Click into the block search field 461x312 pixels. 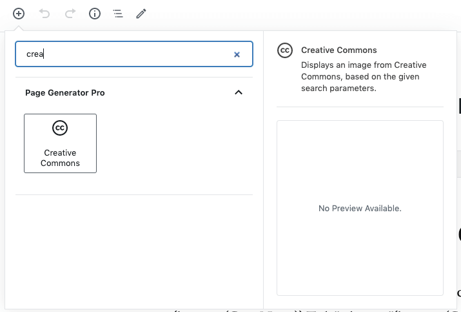tap(134, 54)
